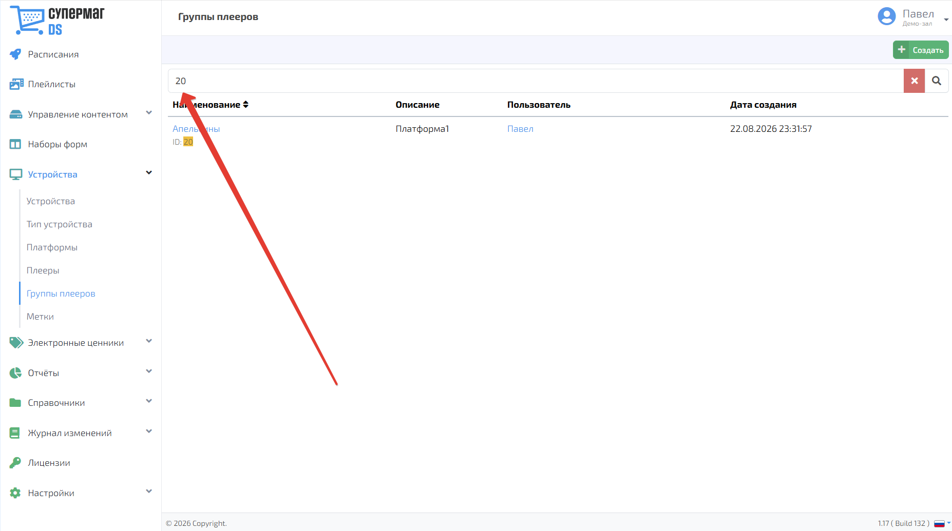Image resolution: width=952 pixels, height=531 pixels.
Task: Open the Павел user link in table
Action: (520, 129)
